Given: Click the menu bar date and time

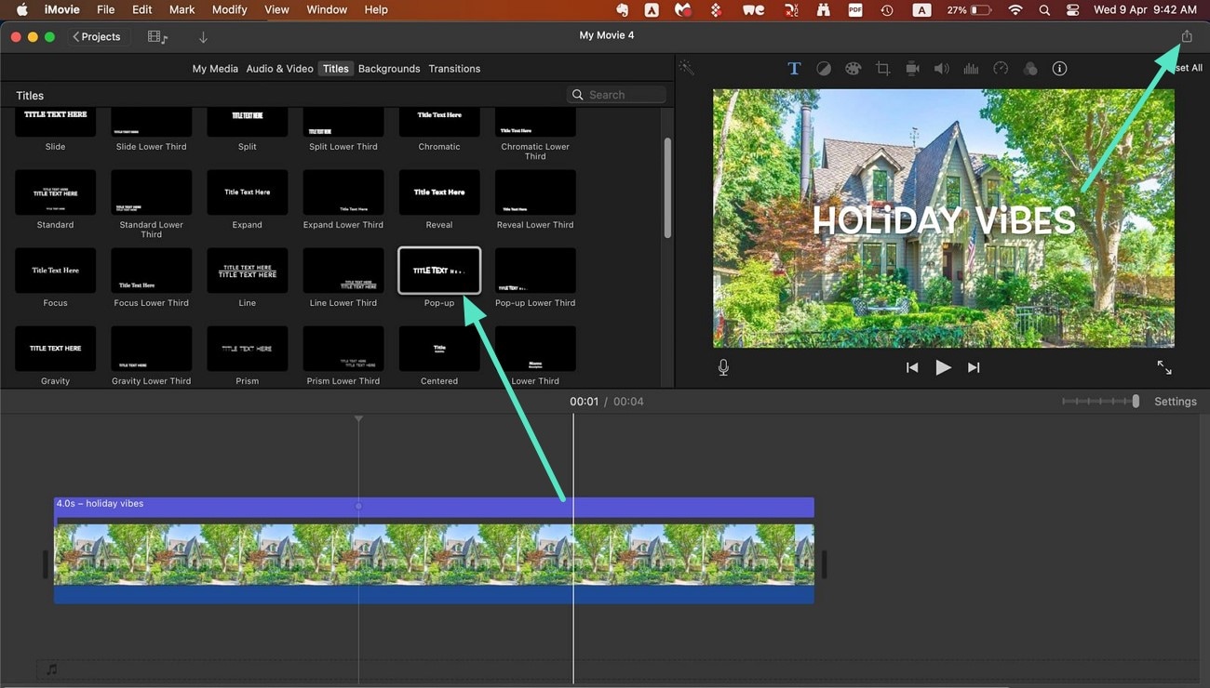Looking at the screenshot, I should pos(1145,10).
